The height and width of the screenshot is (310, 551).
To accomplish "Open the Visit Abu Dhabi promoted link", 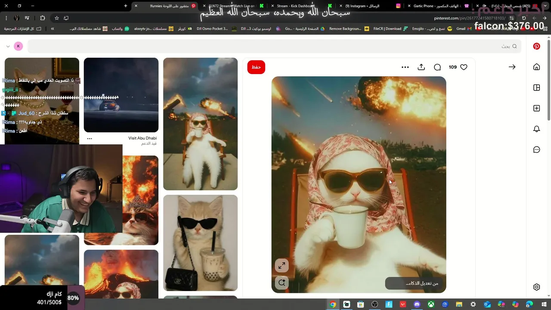I will [142, 138].
